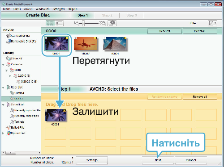This screenshot has height=167, width=224.
Task: Click the small thumbnail zoom-out icon
Action: click(x=76, y=23)
